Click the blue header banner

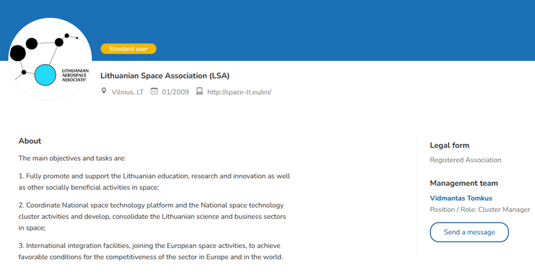coord(311,28)
